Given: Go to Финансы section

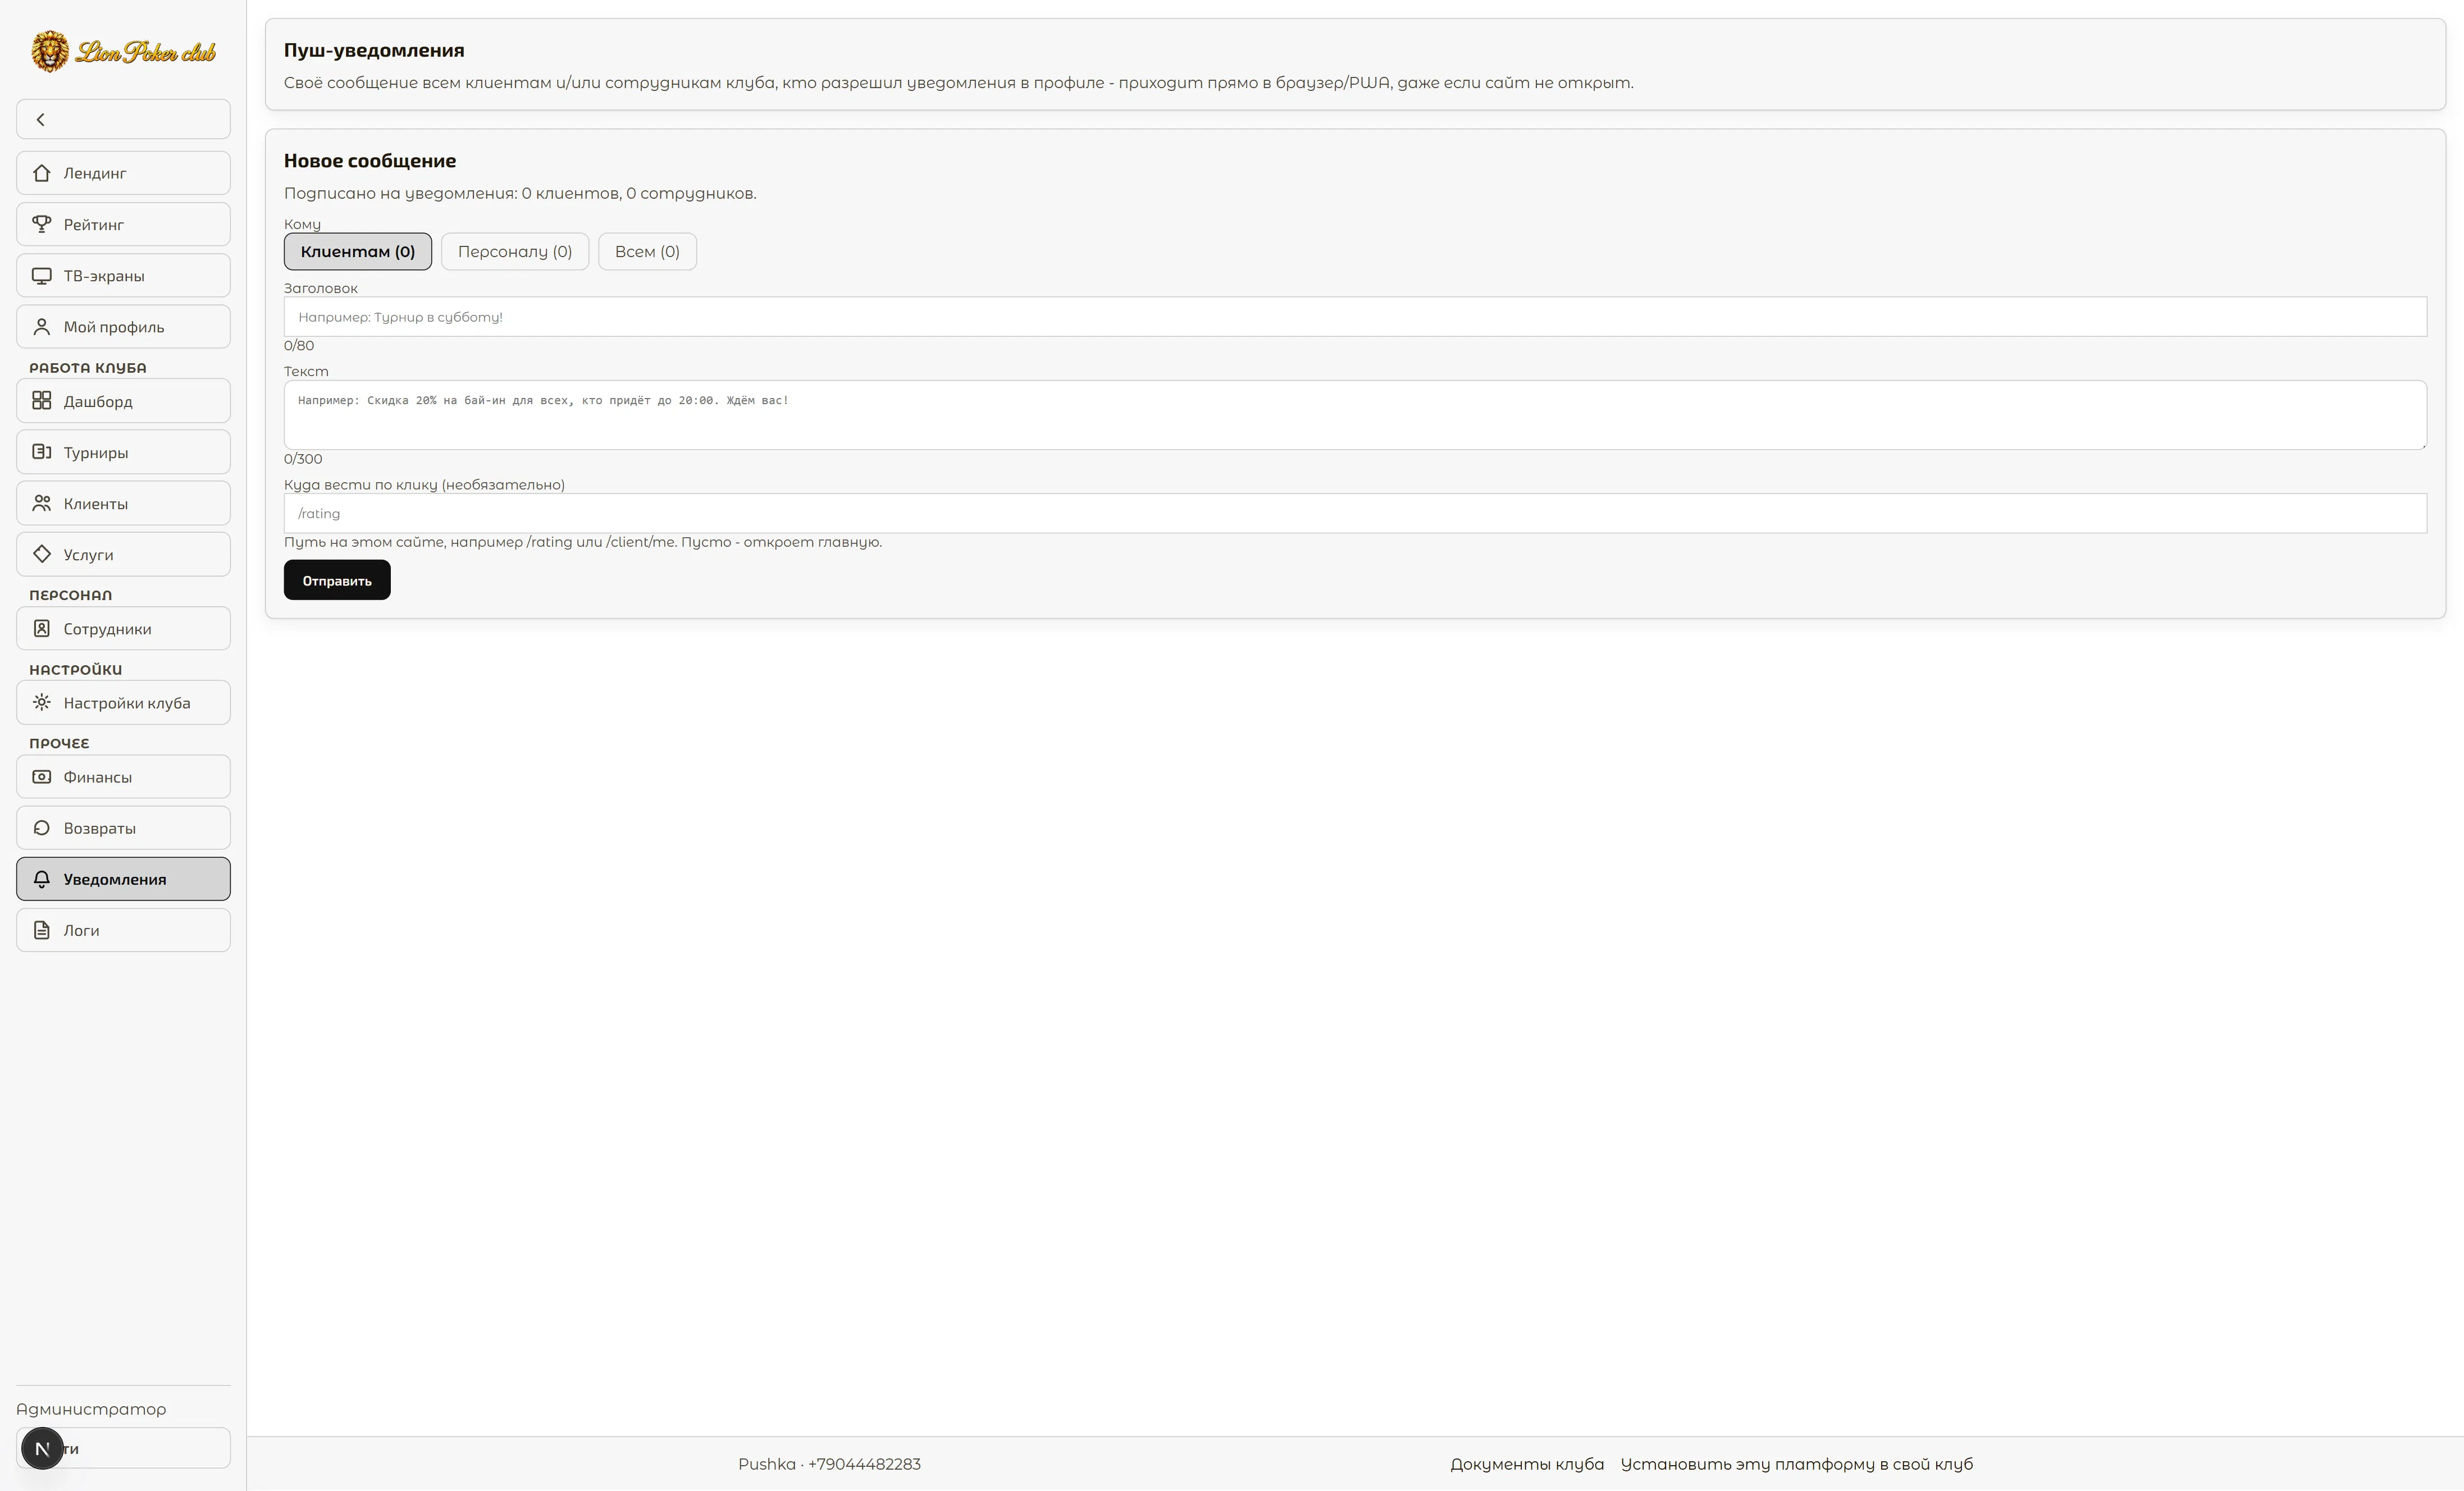Looking at the screenshot, I should [x=123, y=776].
